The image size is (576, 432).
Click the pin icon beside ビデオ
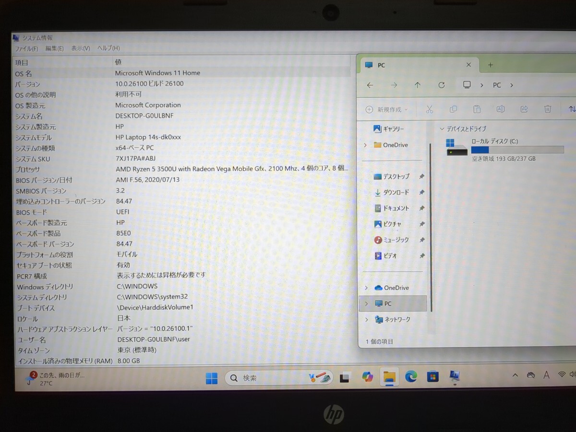pos(422,256)
